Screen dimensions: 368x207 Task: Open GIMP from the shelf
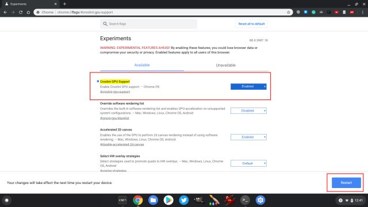point(199,200)
